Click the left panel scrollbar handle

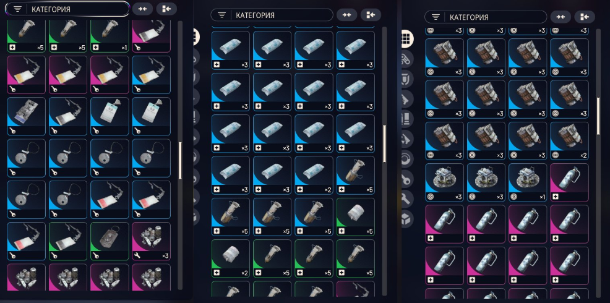(x=180, y=160)
